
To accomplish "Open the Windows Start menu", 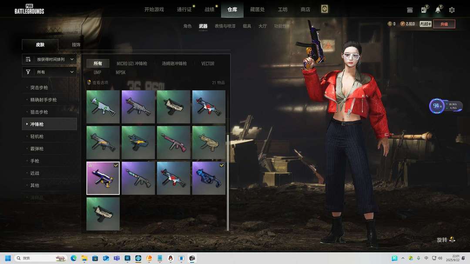I will [x=8, y=258].
